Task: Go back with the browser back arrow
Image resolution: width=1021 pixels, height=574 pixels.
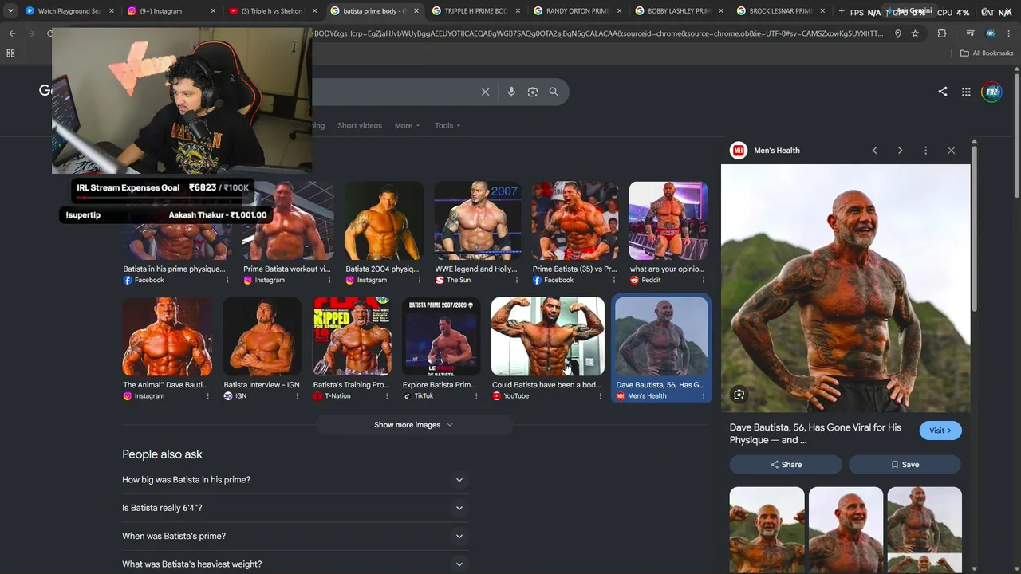Action: pyautogui.click(x=12, y=33)
